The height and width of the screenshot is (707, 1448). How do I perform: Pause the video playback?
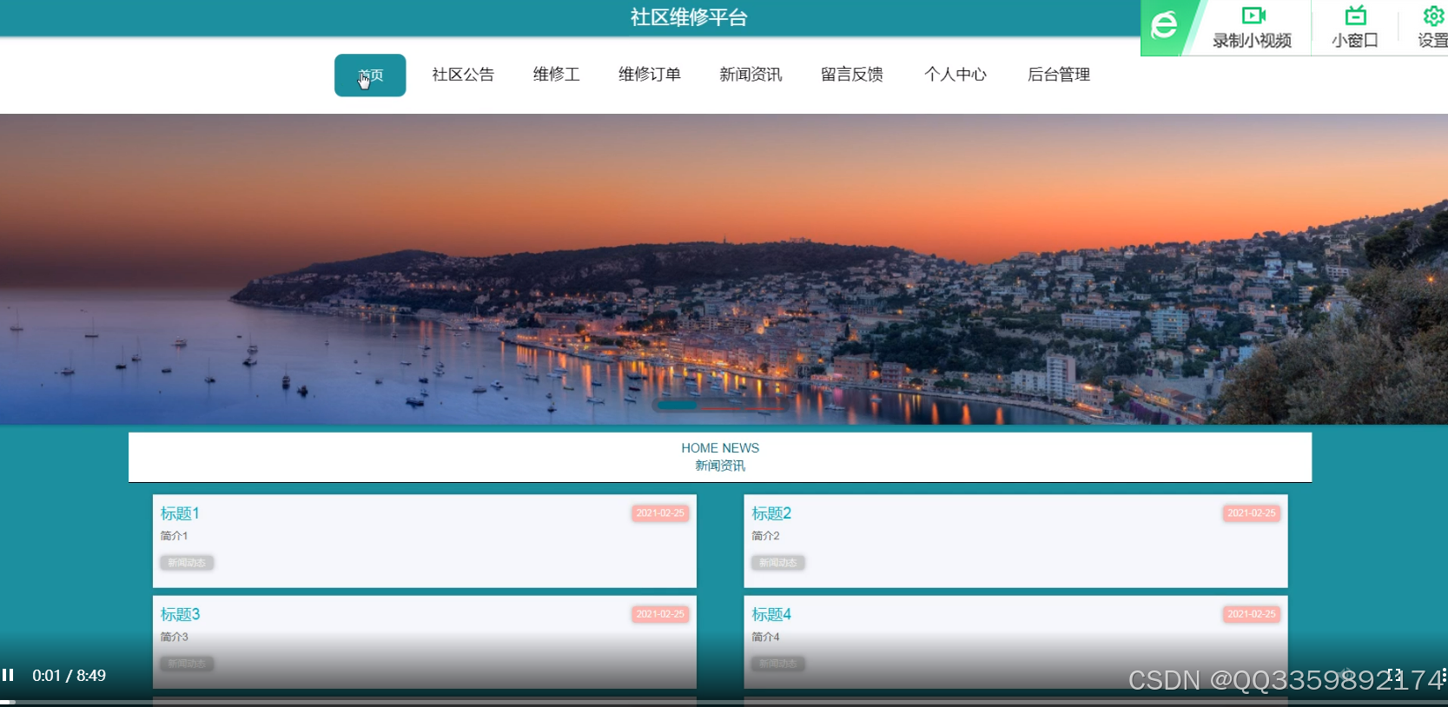click(x=8, y=675)
